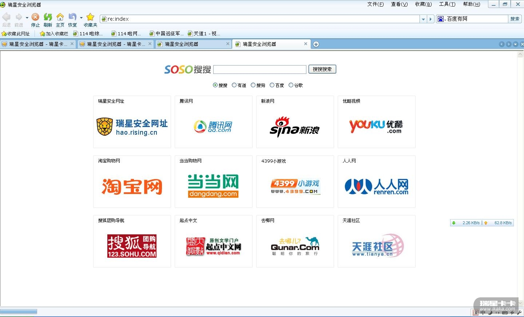Screen dimensions: 524x317
Task: Click the 搜搜搜索 button
Action: (x=322, y=69)
